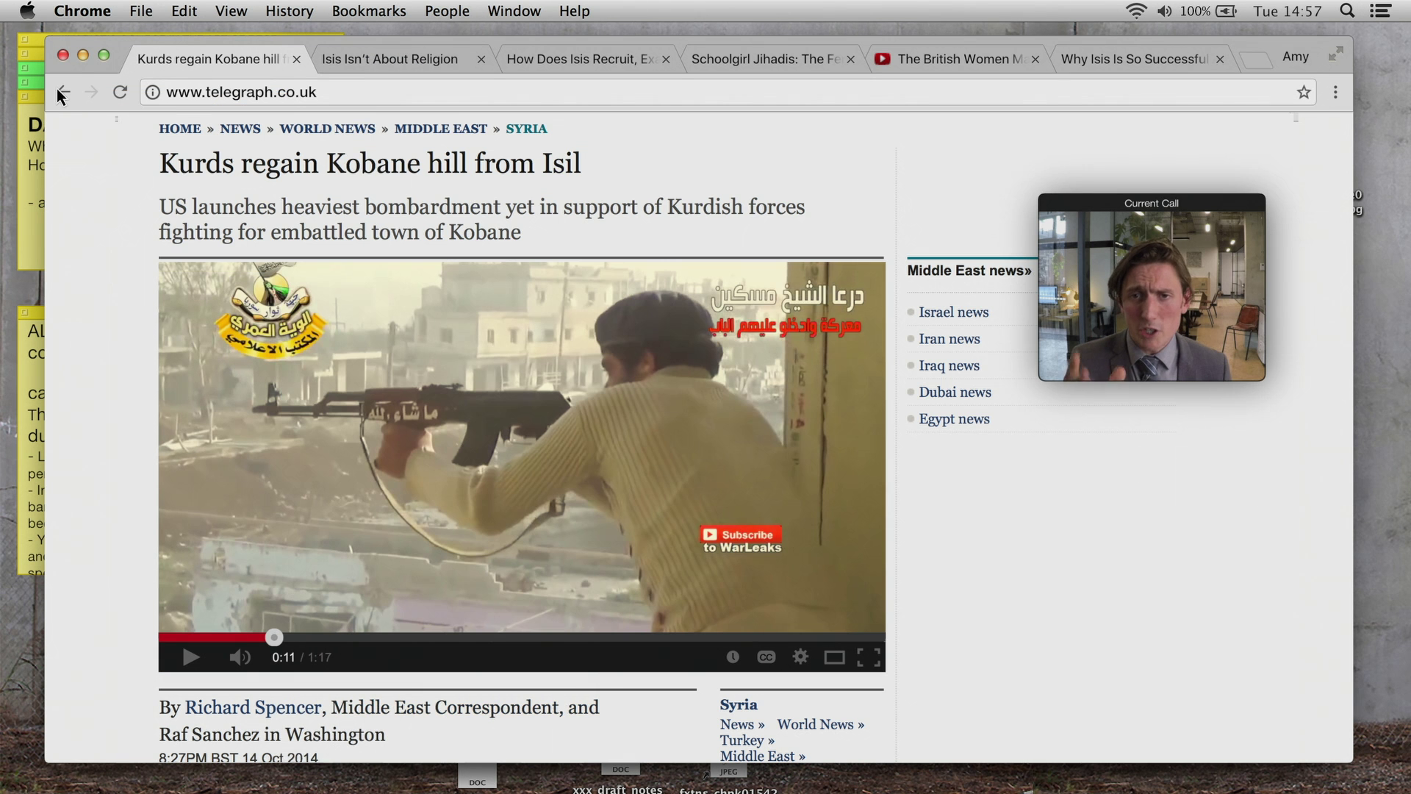Mute the video volume
This screenshot has height=794, width=1411.
click(240, 657)
